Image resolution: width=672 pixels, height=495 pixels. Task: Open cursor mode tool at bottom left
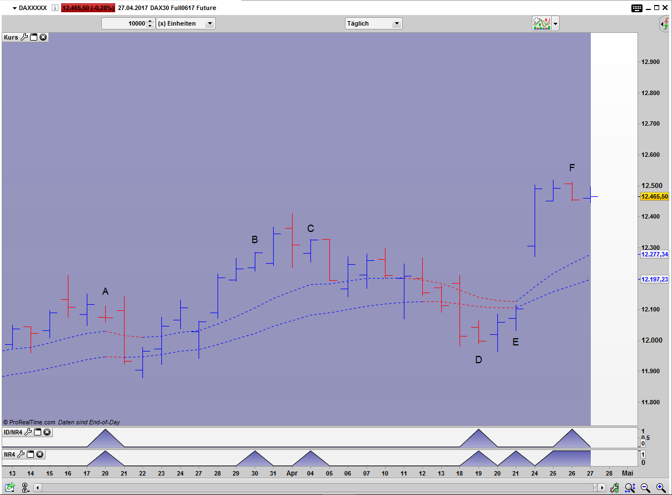click(x=26, y=488)
